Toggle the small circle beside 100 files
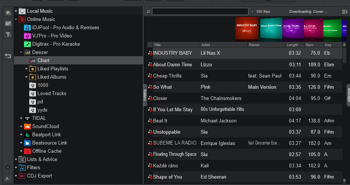Viewport: 350px width, 185px height. pyautogui.click(x=252, y=12)
